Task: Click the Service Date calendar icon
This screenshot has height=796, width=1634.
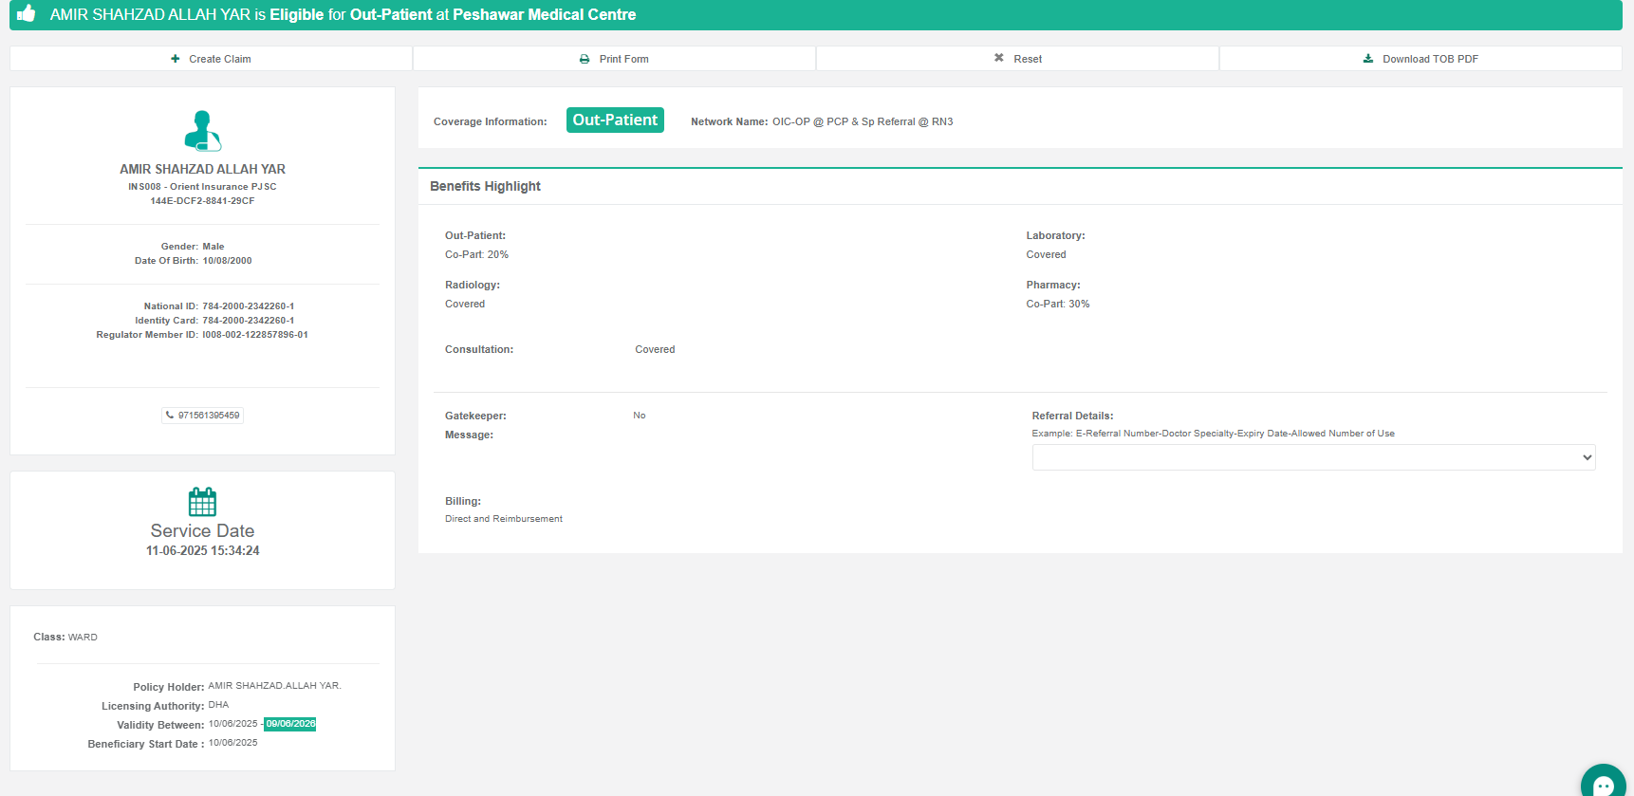Action: (202, 502)
